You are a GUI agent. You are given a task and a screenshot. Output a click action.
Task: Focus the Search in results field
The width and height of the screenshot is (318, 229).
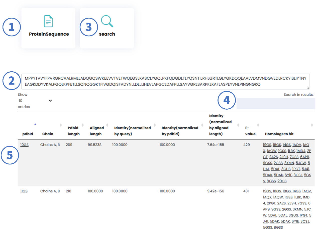pyautogui.click(x=276, y=103)
